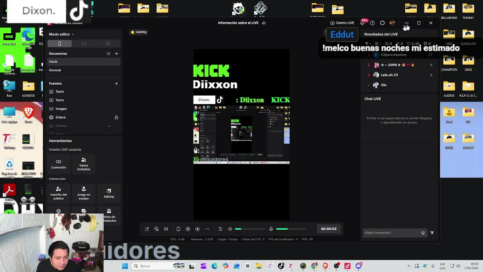Open Discord from the taskbar
The width and height of the screenshot is (483, 272).
click(x=359, y=266)
